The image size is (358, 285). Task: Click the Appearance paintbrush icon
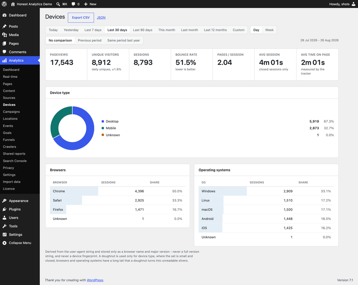click(x=4, y=201)
